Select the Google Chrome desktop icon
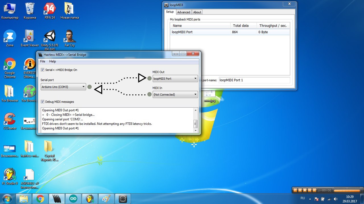 (10, 68)
